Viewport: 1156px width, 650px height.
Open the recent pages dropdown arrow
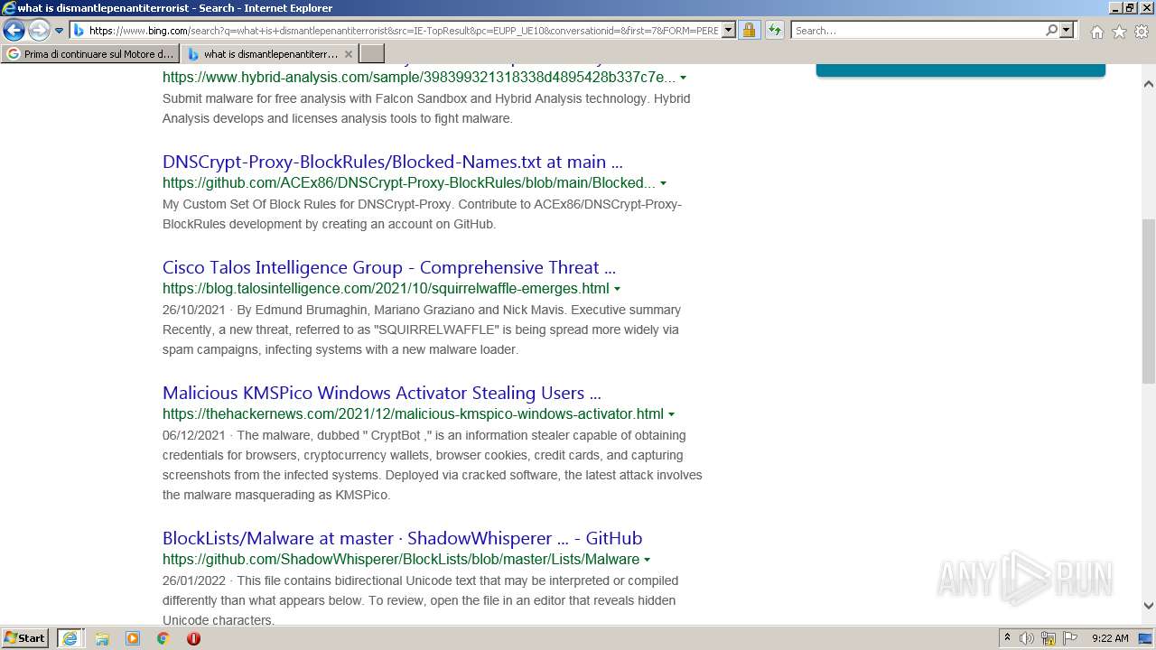[60, 31]
